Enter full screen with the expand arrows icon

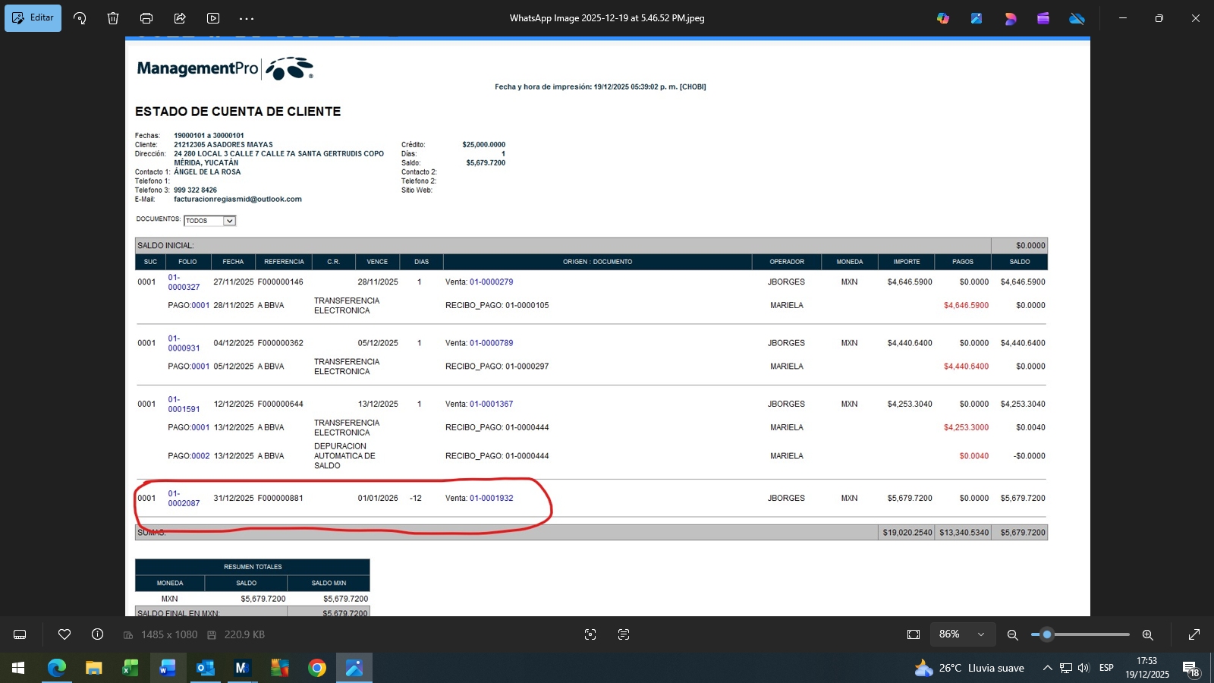coord(1194,634)
